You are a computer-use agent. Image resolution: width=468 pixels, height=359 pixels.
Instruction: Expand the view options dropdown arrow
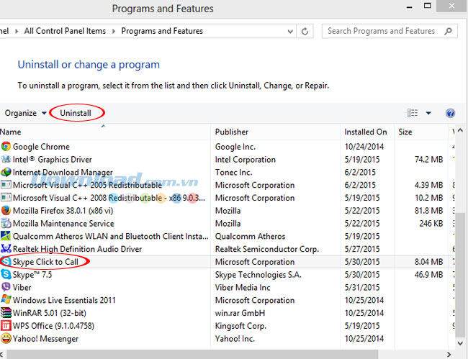coord(428,113)
